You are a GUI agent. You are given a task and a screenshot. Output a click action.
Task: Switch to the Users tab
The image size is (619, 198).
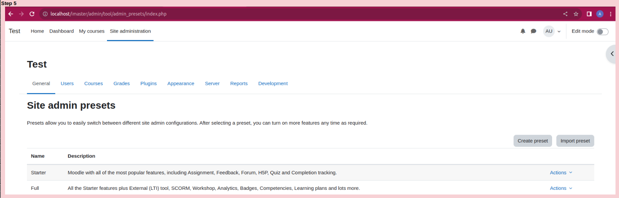click(x=67, y=83)
